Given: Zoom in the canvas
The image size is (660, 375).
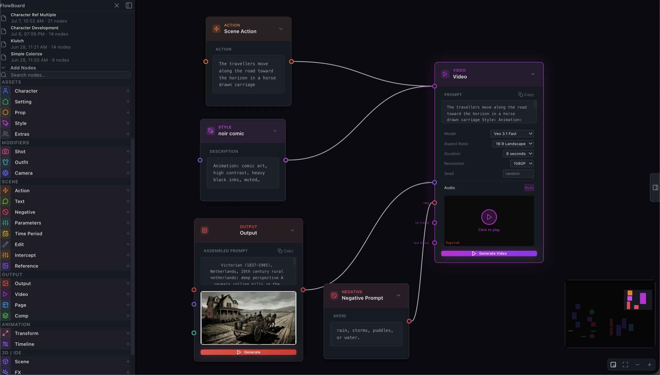Looking at the screenshot, I should (x=649, y=364).
